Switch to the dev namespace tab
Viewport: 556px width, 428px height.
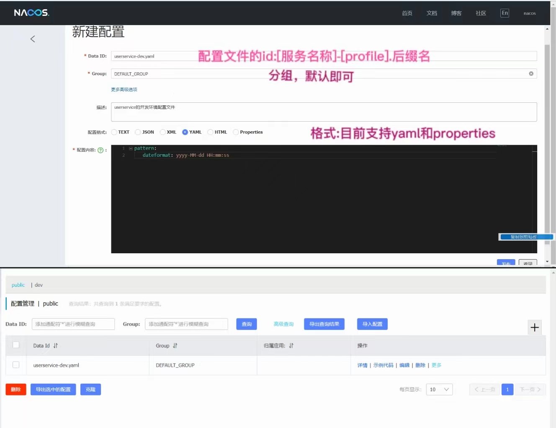[x=39, y=285]
